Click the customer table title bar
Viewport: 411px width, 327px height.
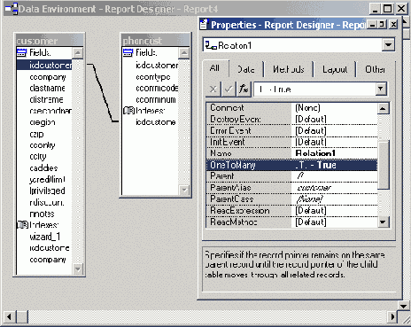(x=50, y=41)
